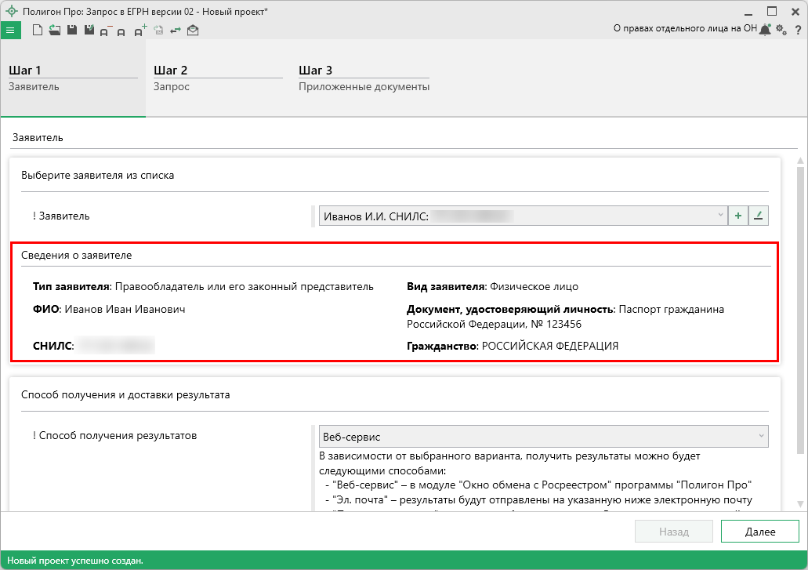Screen dimensions: 808x570
Task: Click the open project folder icon
Action: 54,31
